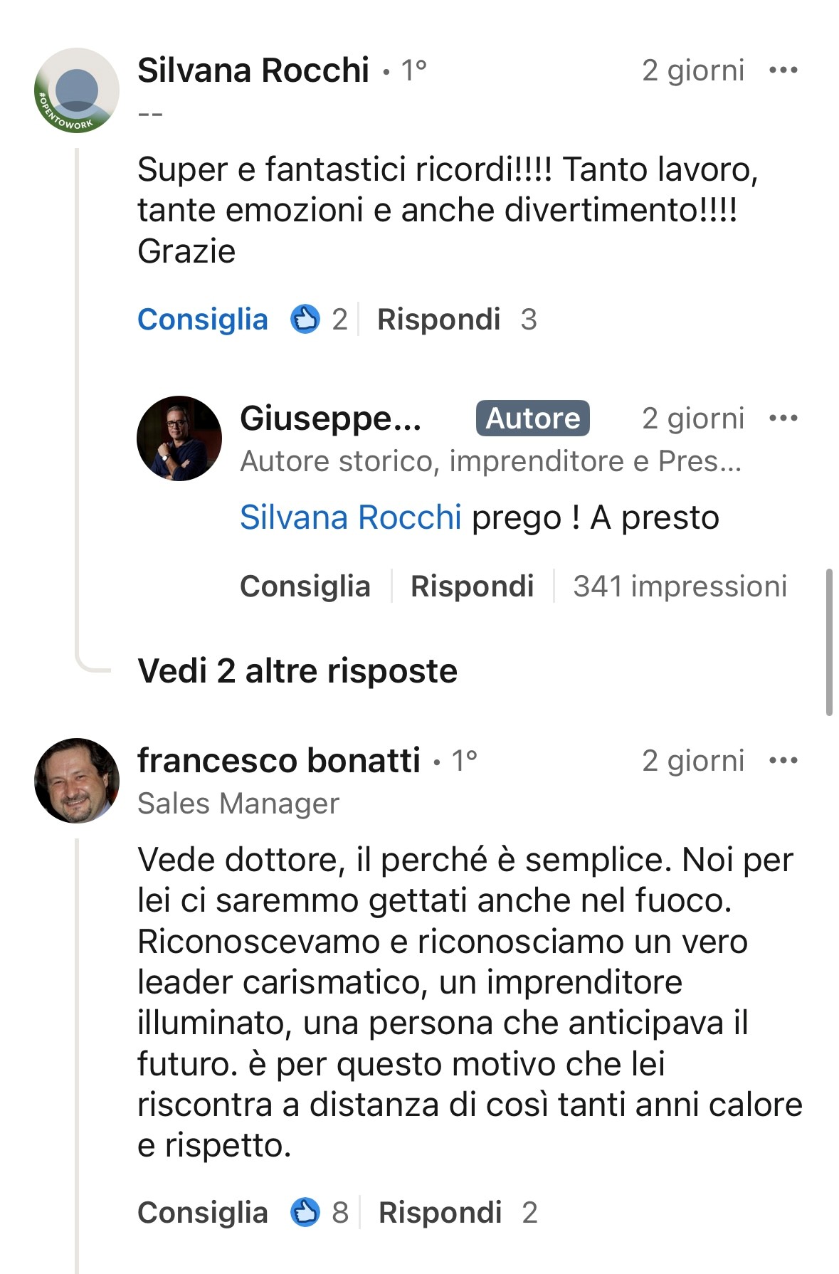Screen dimensions: 839x1274
Task: Open the Silvana Rocchi mention link
Action: coord(350,517)
